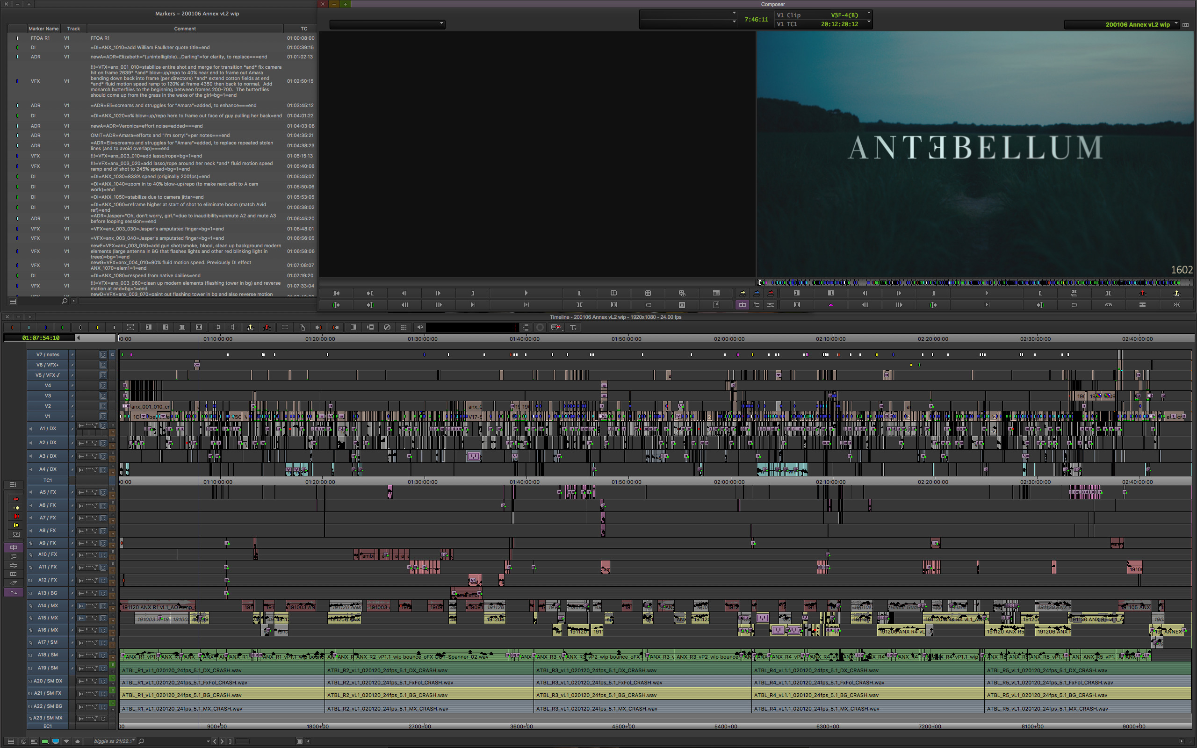Viewport: 1197px width, 748px height.
Task: Click the Find magnifier icon at timeline bottom bar
Action: tap(142, 741)
